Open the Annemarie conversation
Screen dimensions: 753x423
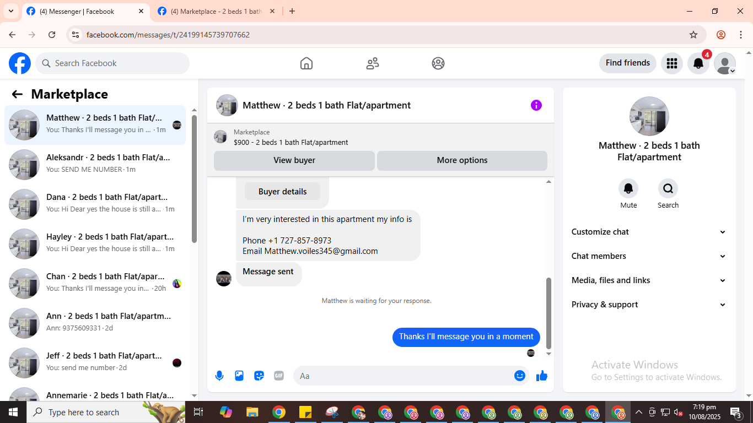(95, 393)
